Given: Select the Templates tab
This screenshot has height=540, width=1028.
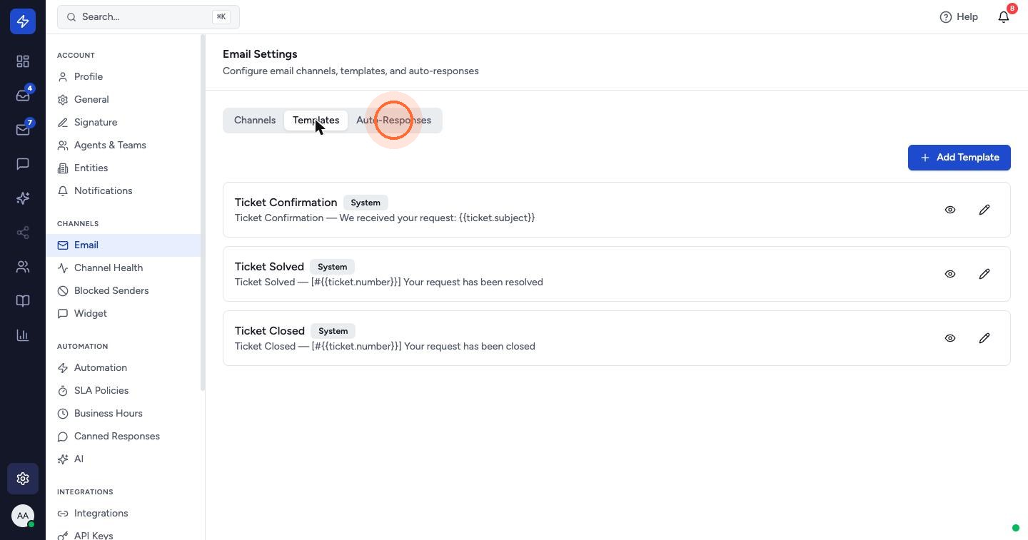Looking at the screenshot, I should pos(316,120).
